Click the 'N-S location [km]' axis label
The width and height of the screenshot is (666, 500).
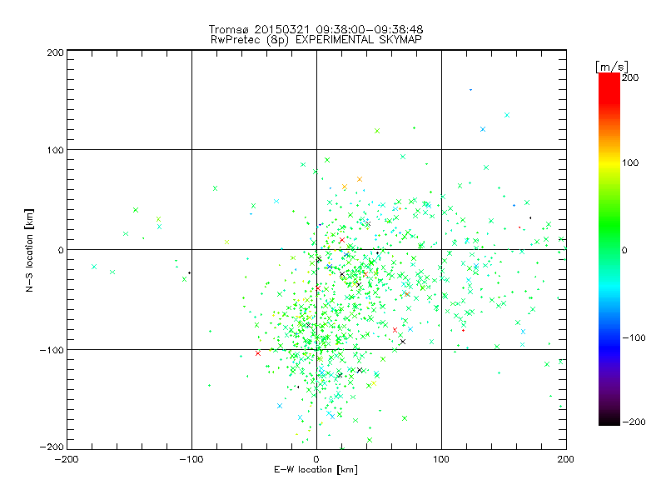(x=29, y=251)
